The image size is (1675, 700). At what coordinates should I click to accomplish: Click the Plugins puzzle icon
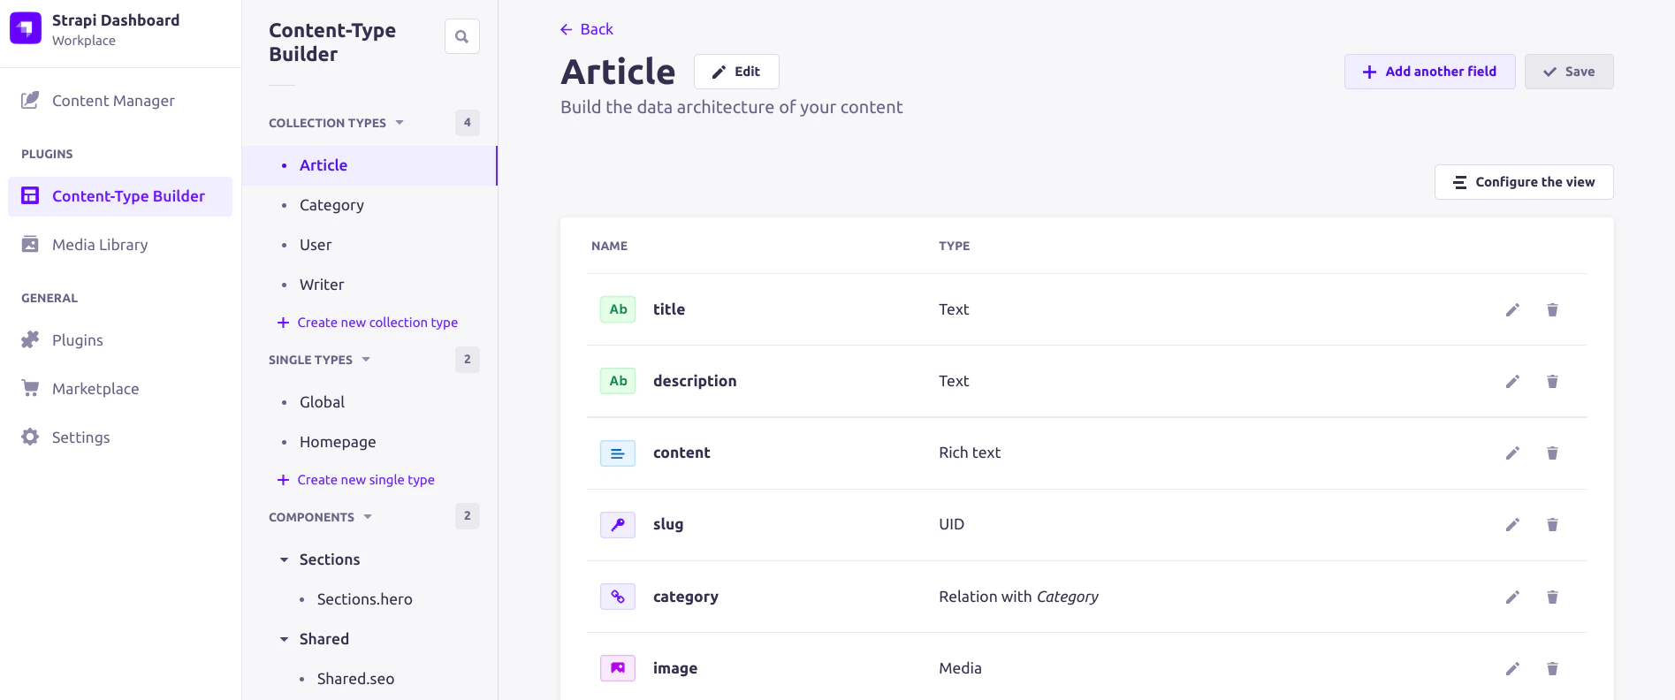click(x=30, y=339)
